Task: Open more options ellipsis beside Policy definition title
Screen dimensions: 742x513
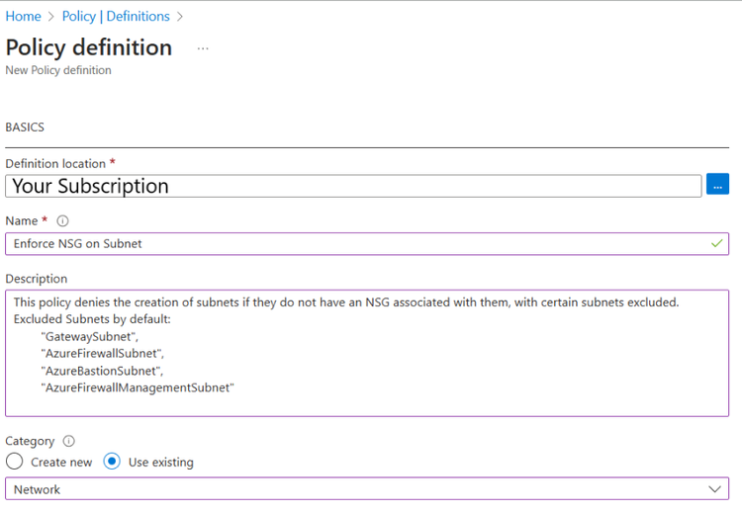Action: pyautogui.click(x=203, y=48)
